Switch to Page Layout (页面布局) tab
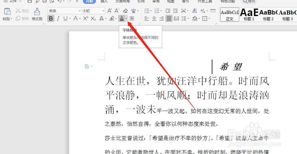 123,1
